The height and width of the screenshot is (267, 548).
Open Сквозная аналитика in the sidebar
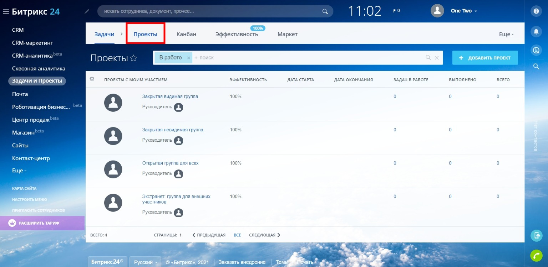click(x=39, y=68)
